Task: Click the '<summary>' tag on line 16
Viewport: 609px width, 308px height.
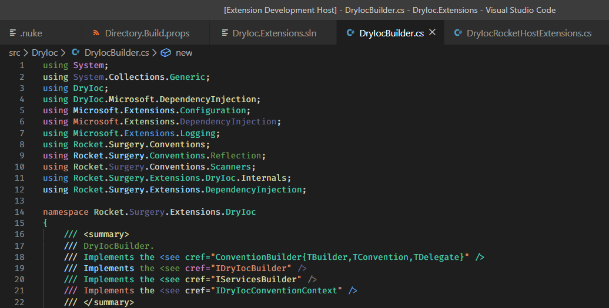Action: (x=106, y=235)
